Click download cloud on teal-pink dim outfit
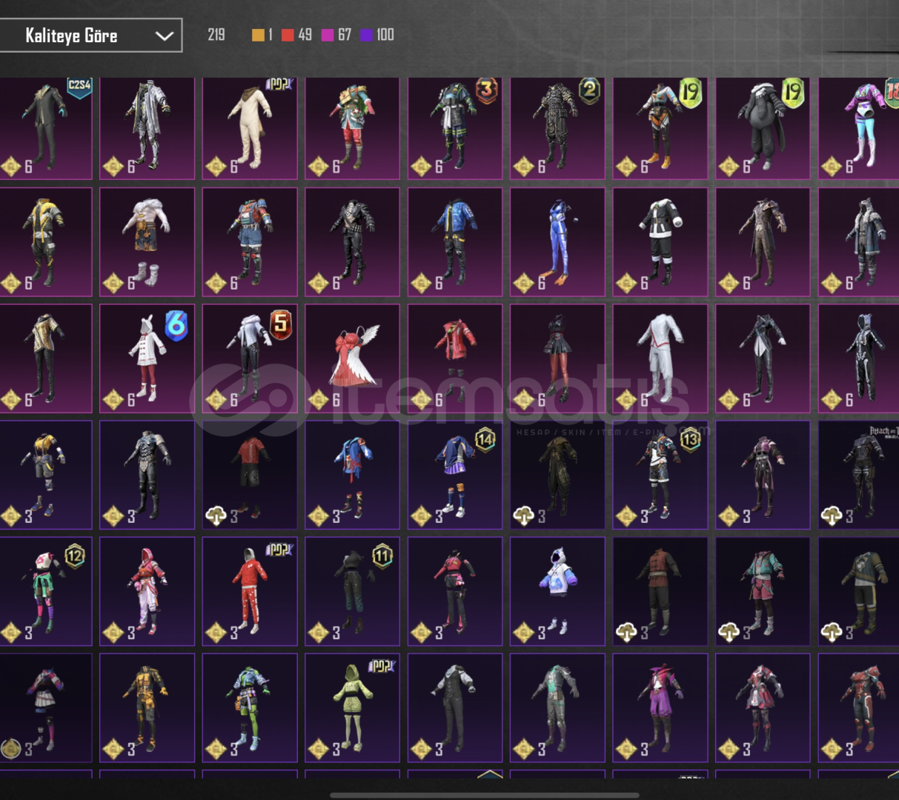Viewport: 899px width, 800px height. [x=729, y=632]
